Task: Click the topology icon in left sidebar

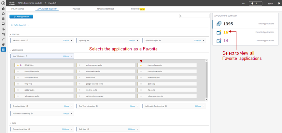Action: click(x=3, y=29)
